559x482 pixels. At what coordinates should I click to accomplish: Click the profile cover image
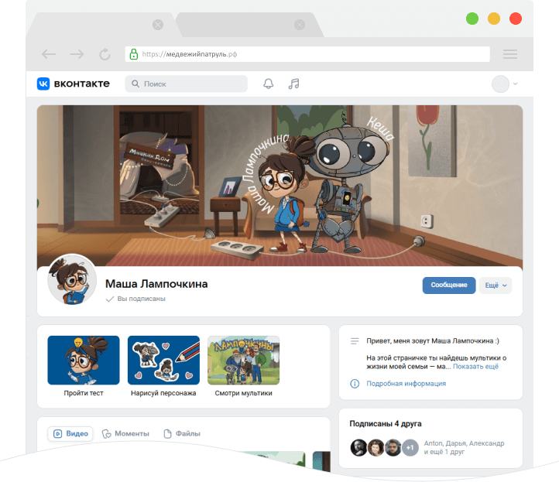(279, 186)
